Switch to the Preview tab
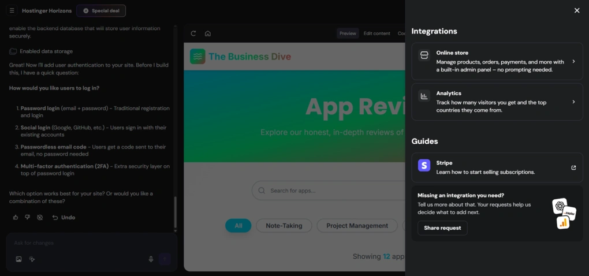 click(x=348, y=33)
